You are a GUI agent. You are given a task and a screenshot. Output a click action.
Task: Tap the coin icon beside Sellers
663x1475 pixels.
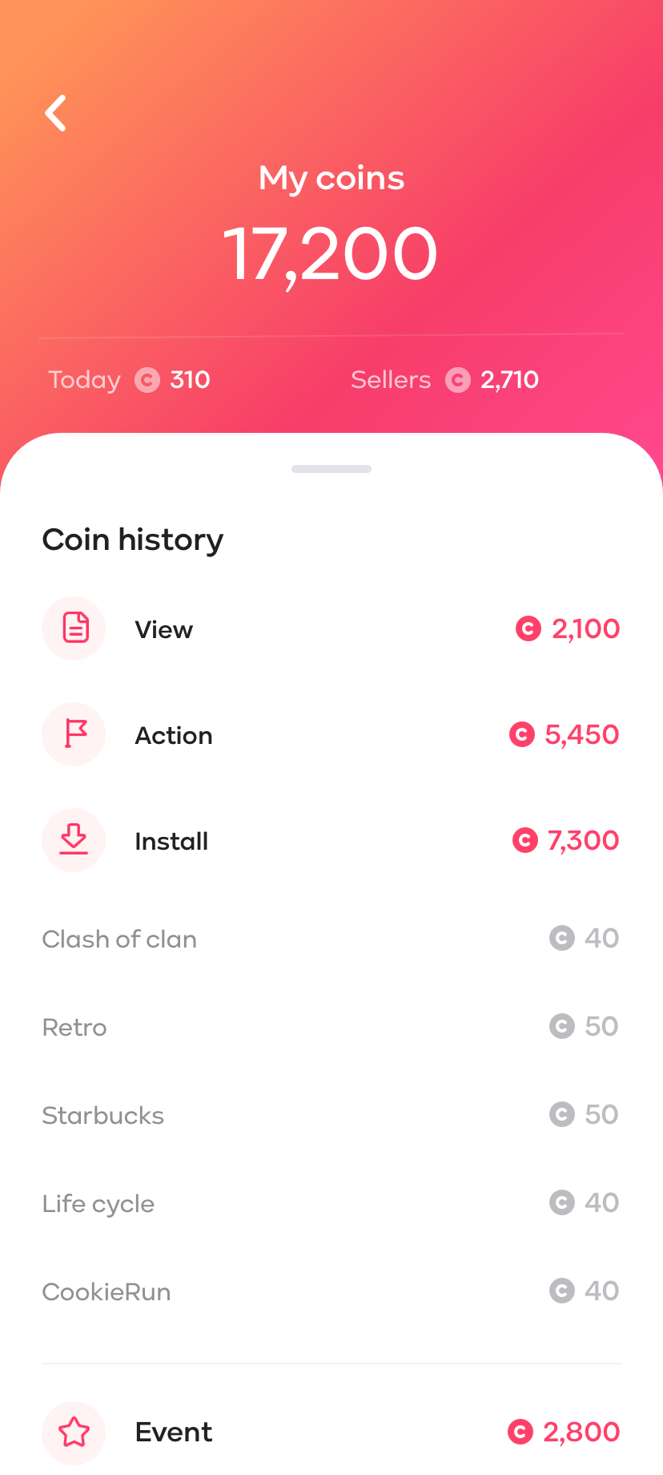(x=458, y=380)
